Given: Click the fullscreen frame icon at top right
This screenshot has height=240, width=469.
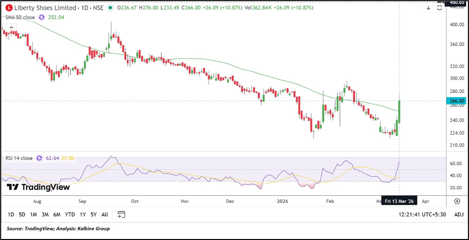Looking at the screenshot, I should coord(440,8).
